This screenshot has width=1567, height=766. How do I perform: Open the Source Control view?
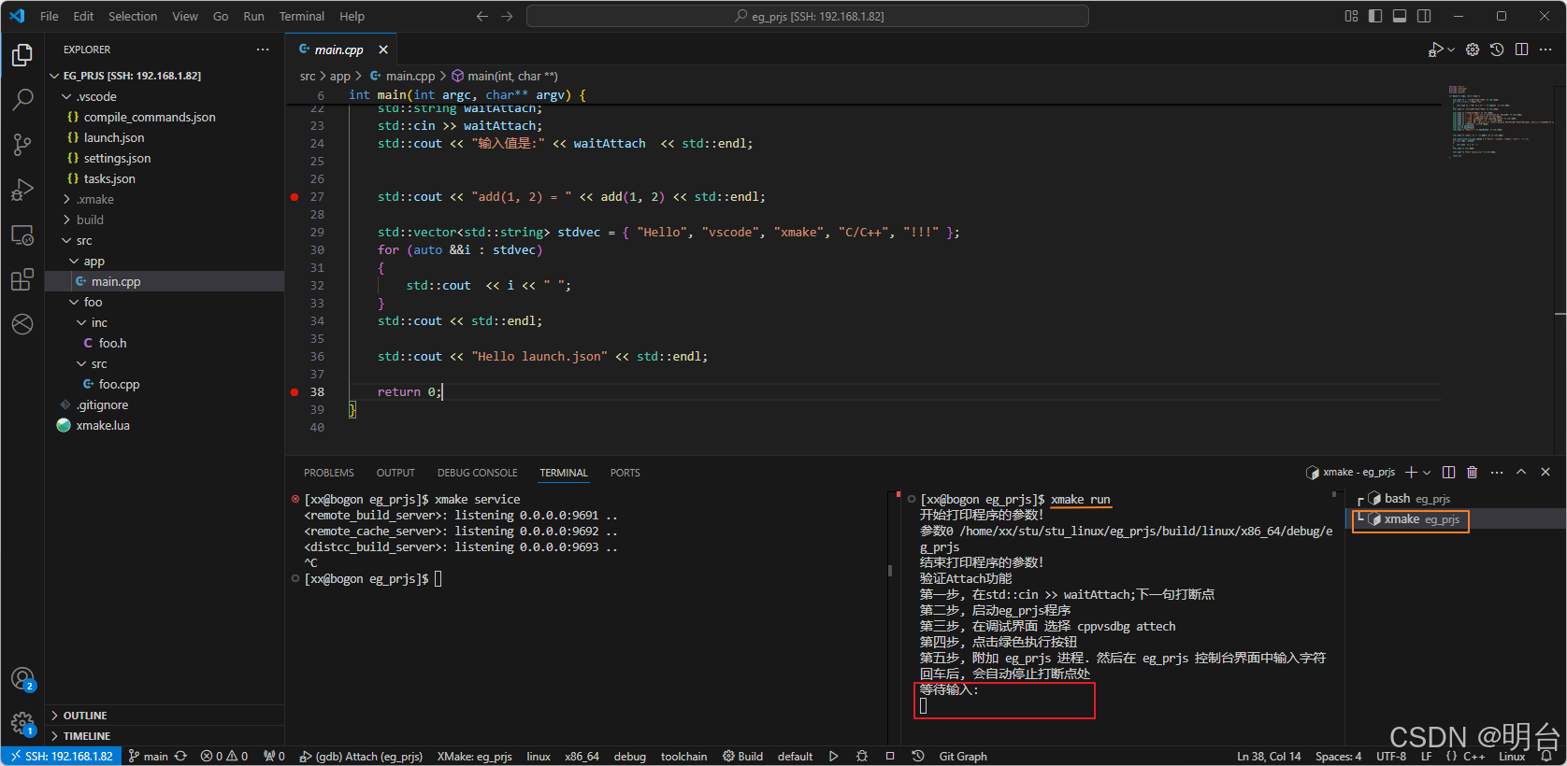pos(22,144)
